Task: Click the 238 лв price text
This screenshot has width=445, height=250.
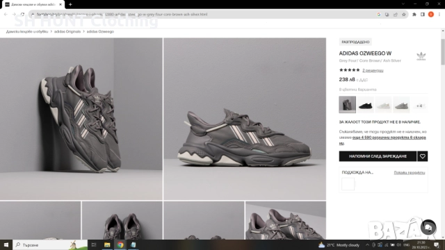Action: tap(347, 80)
